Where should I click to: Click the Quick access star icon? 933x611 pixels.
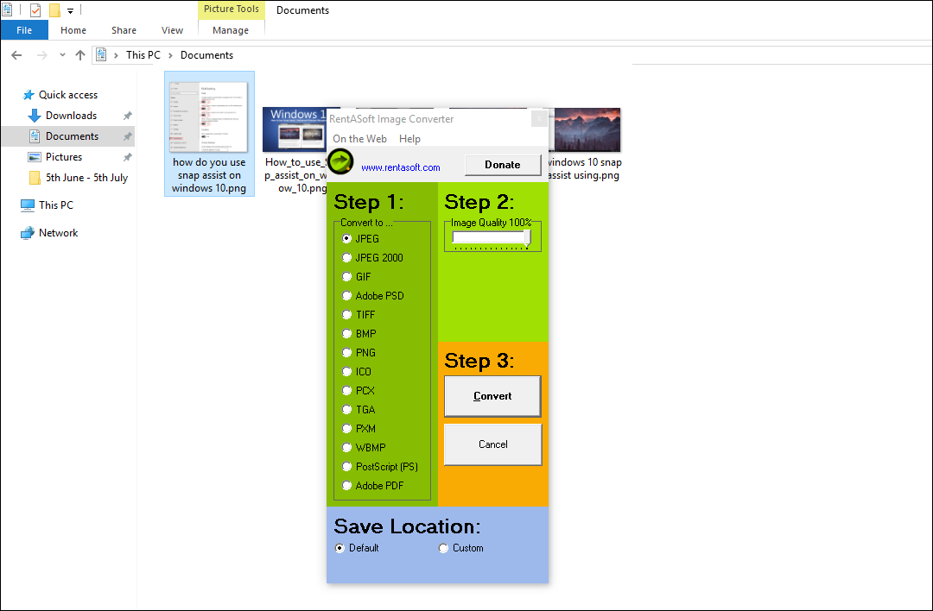point(28,95)
